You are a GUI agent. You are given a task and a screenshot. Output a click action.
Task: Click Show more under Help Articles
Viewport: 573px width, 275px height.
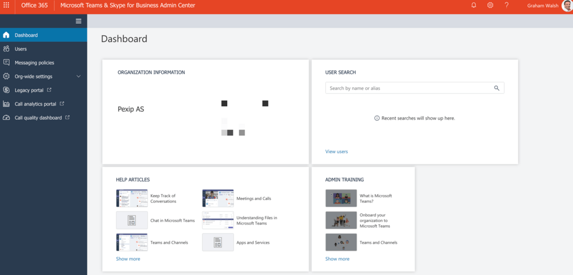click(128, 259)
